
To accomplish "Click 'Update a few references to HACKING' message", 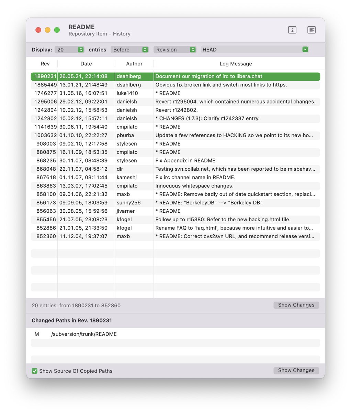I will (x=234, y=135).
